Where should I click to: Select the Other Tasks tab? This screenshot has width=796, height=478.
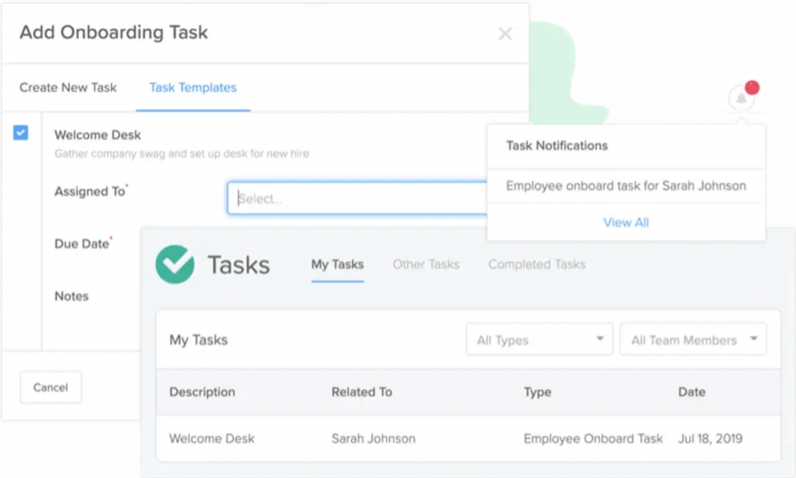click(426, 264)
